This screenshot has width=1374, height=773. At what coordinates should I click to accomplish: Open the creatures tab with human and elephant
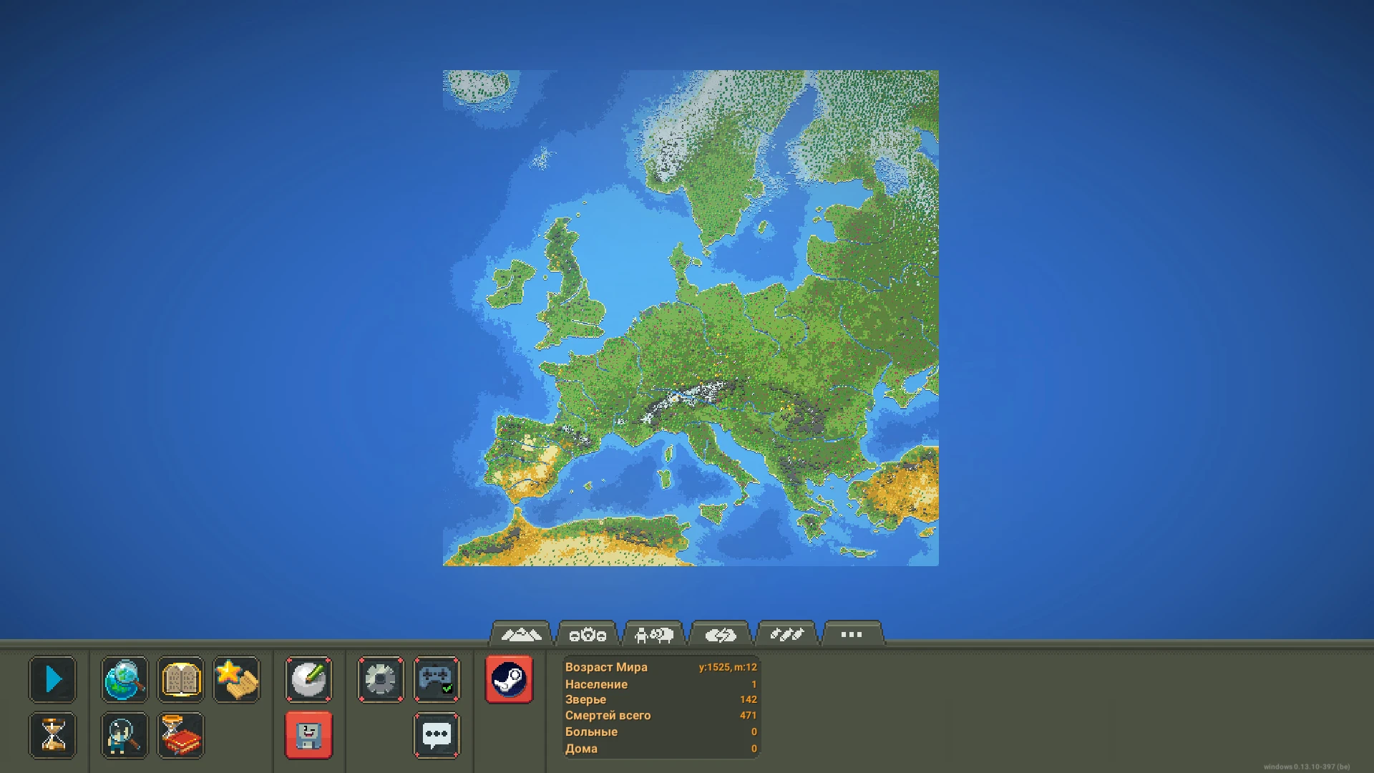point(653,633)
